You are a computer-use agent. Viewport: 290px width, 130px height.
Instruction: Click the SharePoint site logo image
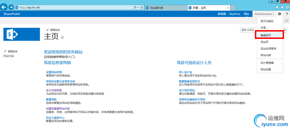click(x=22, y=34)
